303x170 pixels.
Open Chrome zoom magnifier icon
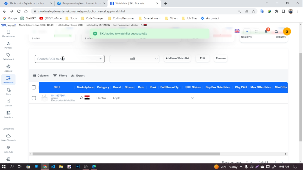239,11
